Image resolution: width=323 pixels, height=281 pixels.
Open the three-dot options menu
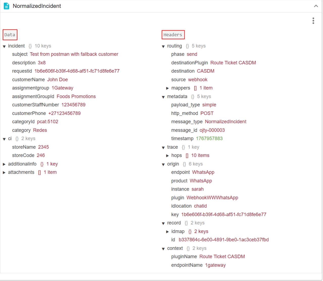313,21
